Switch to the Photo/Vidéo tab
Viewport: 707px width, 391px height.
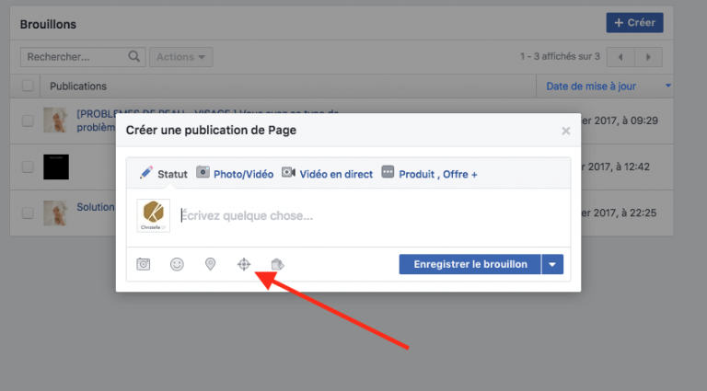[235, 173]
